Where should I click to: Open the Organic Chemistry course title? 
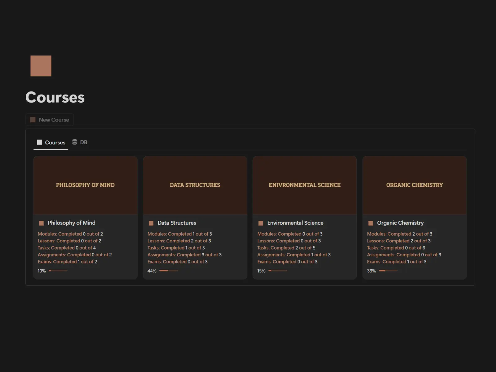(400, 223)
